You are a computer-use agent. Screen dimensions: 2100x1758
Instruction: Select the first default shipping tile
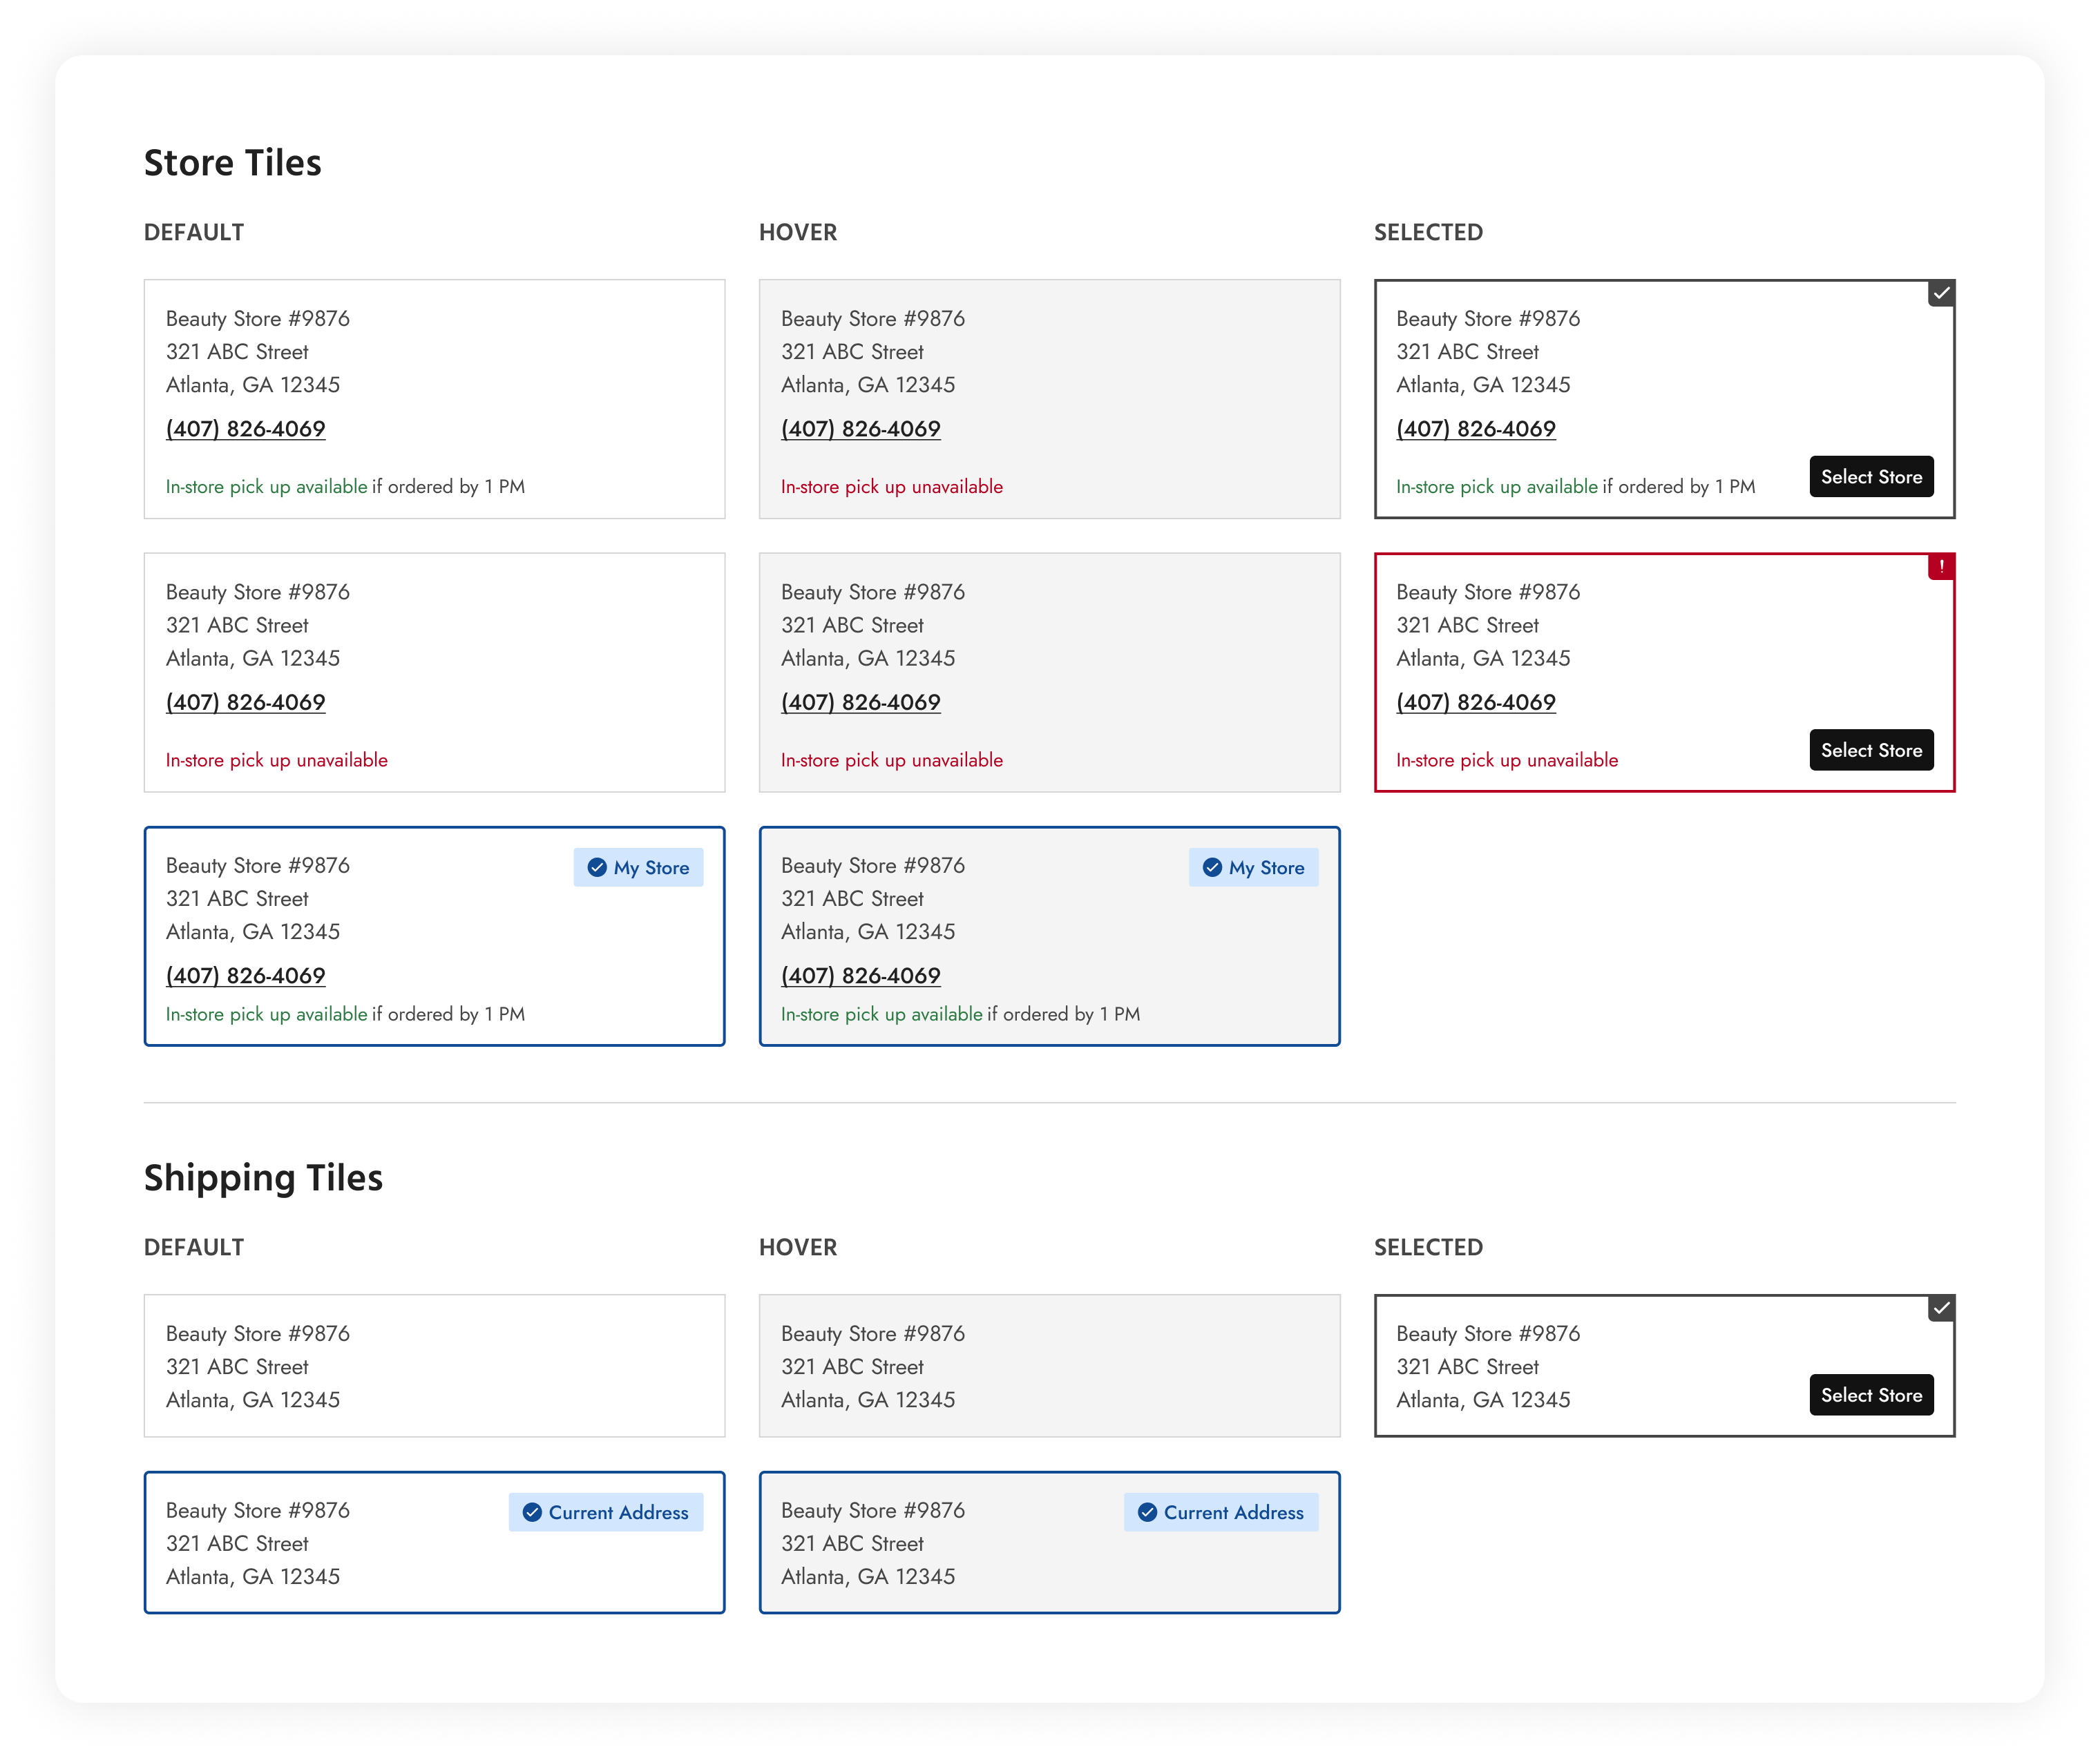pos(434,1366)
